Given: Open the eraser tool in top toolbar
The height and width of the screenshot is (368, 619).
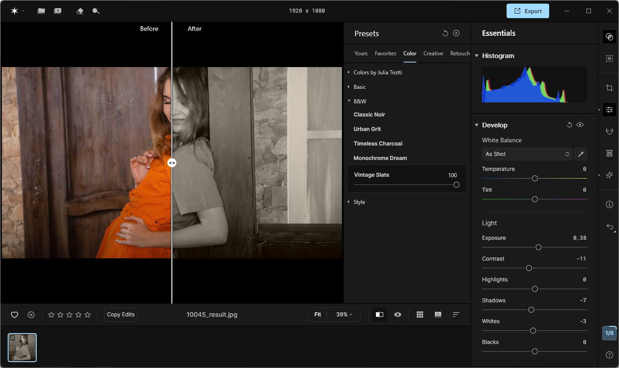Looking at the screenshot, I should 80,11.
